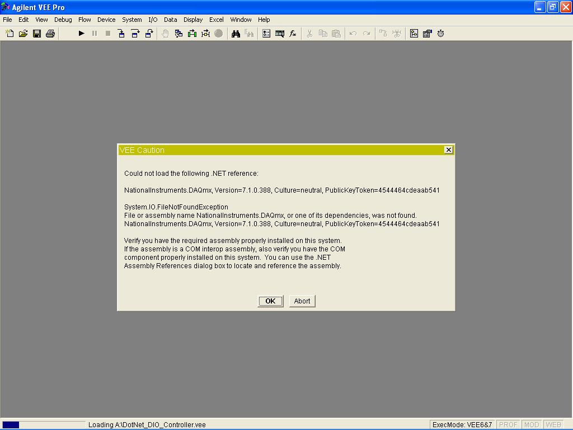The image size is (573, 430).
Task: Click the ExecMode: VEE6&7 status indicator
Action: (x=462, y=425)
